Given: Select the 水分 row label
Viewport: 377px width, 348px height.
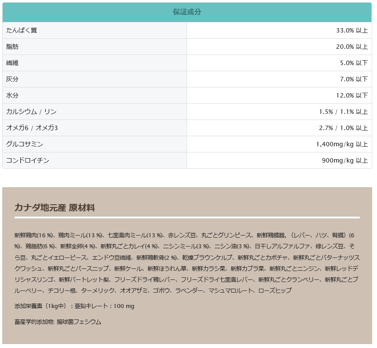Looking at the screenshot, I should (12, 95).
